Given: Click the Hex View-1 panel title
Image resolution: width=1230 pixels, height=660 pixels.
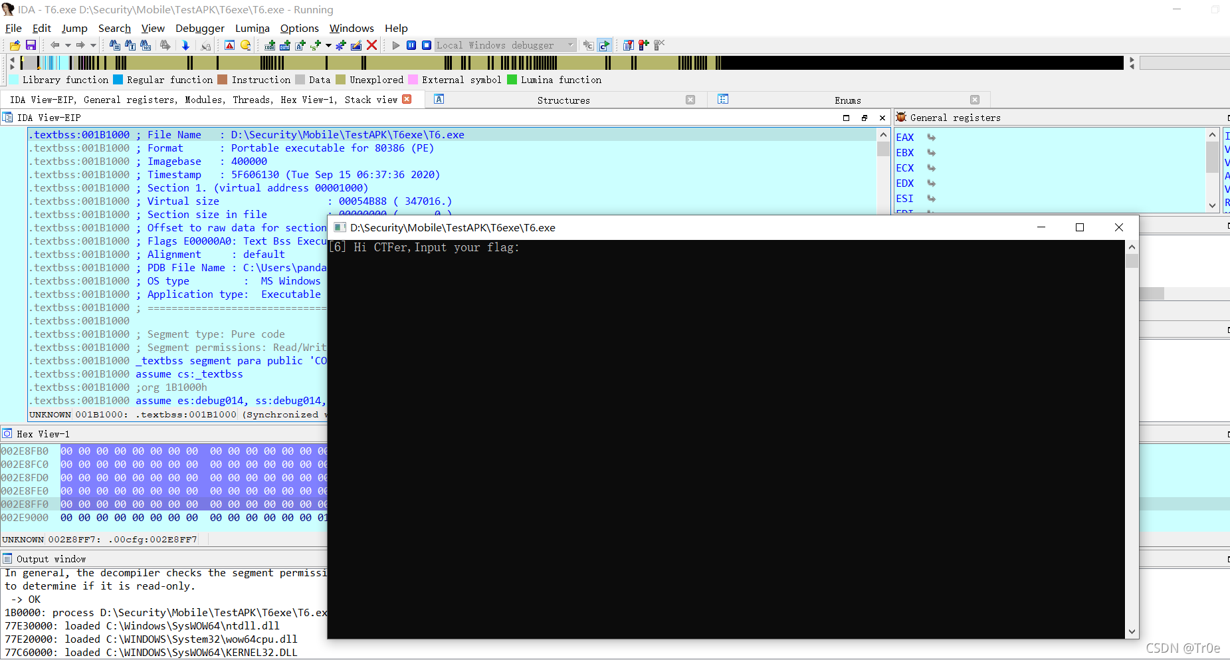Looking at the screenshot, I should click(43, 434).
